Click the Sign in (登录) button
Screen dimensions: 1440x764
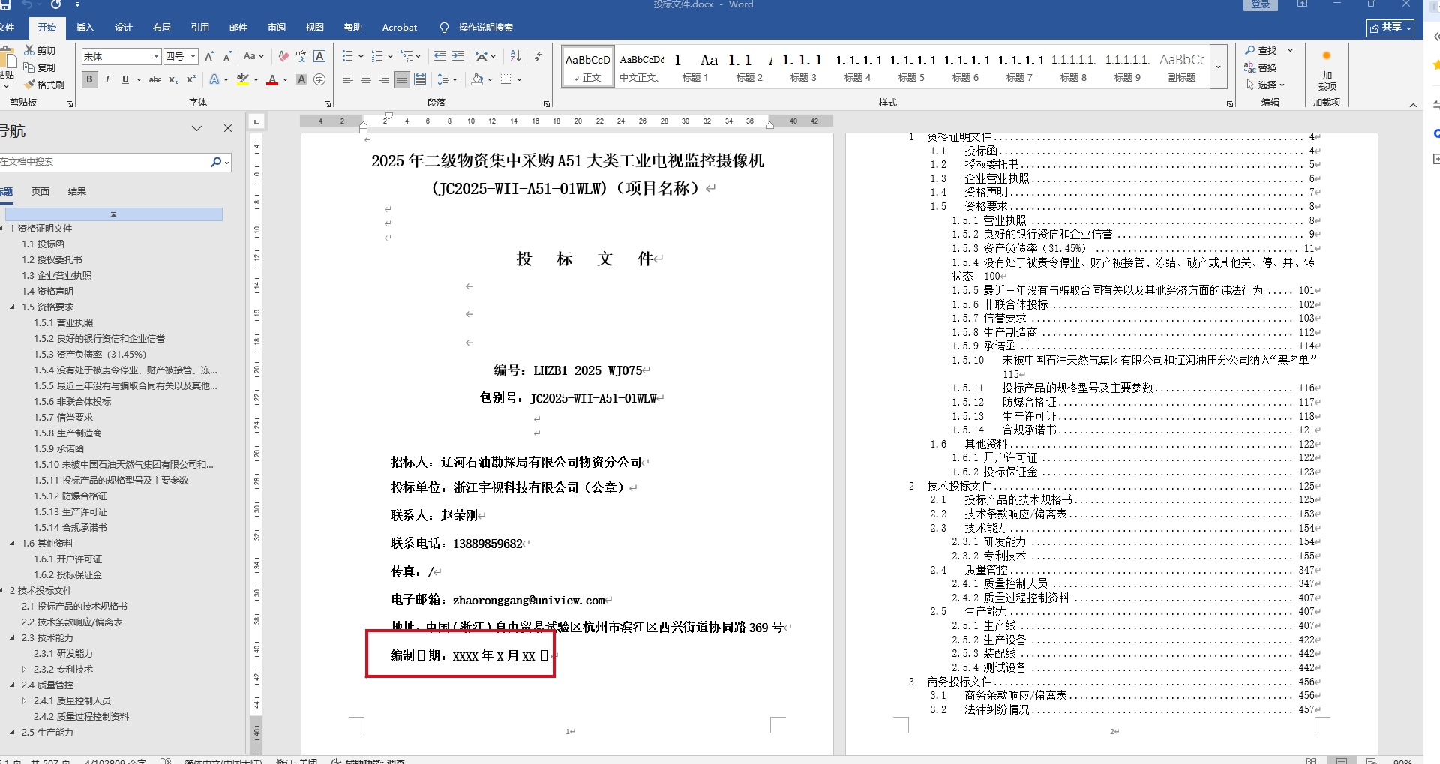[1261, 4]
